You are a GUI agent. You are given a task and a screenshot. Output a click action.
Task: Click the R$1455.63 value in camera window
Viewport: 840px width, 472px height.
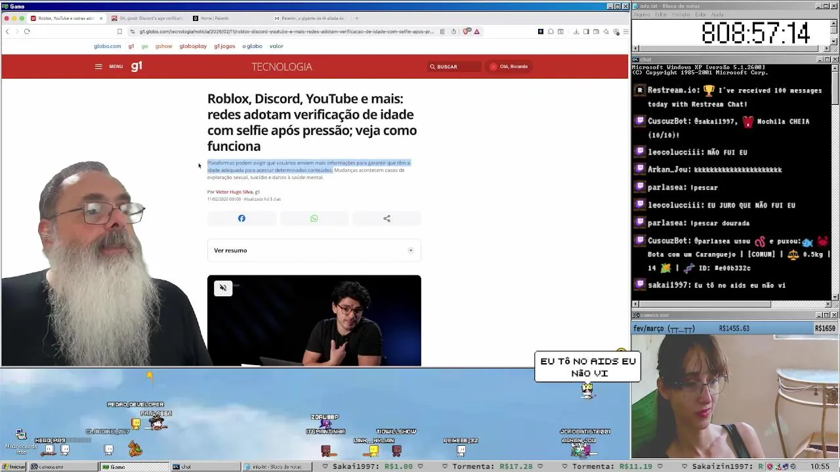tap(734, 328)
